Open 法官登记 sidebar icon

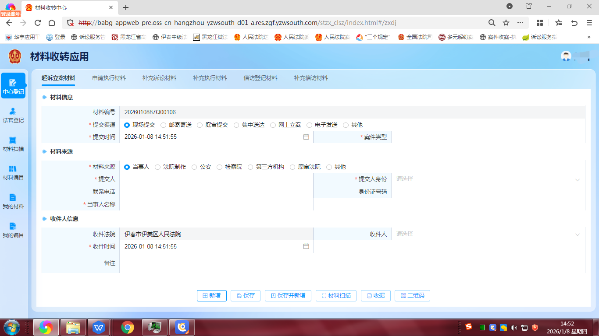point(13,115)
